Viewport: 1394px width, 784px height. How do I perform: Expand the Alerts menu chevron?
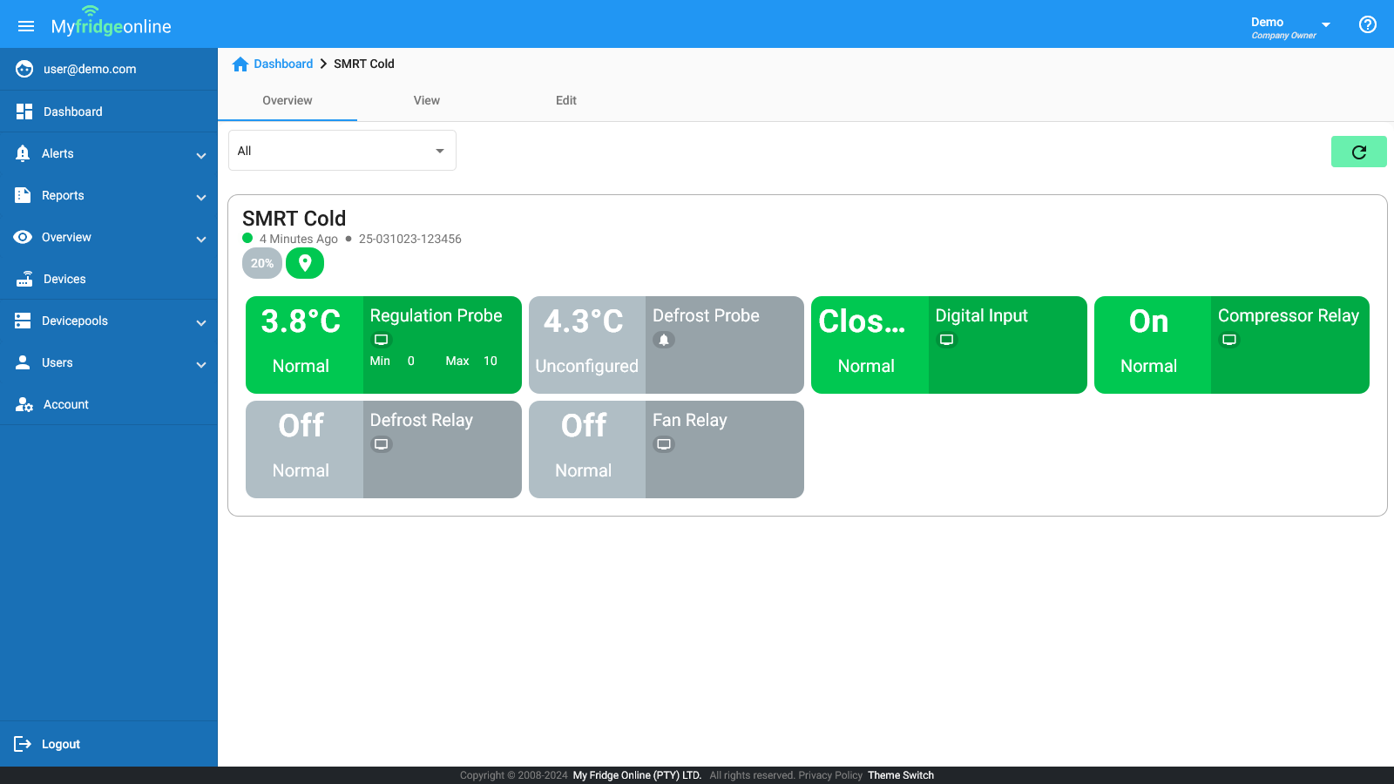[201, 155]
